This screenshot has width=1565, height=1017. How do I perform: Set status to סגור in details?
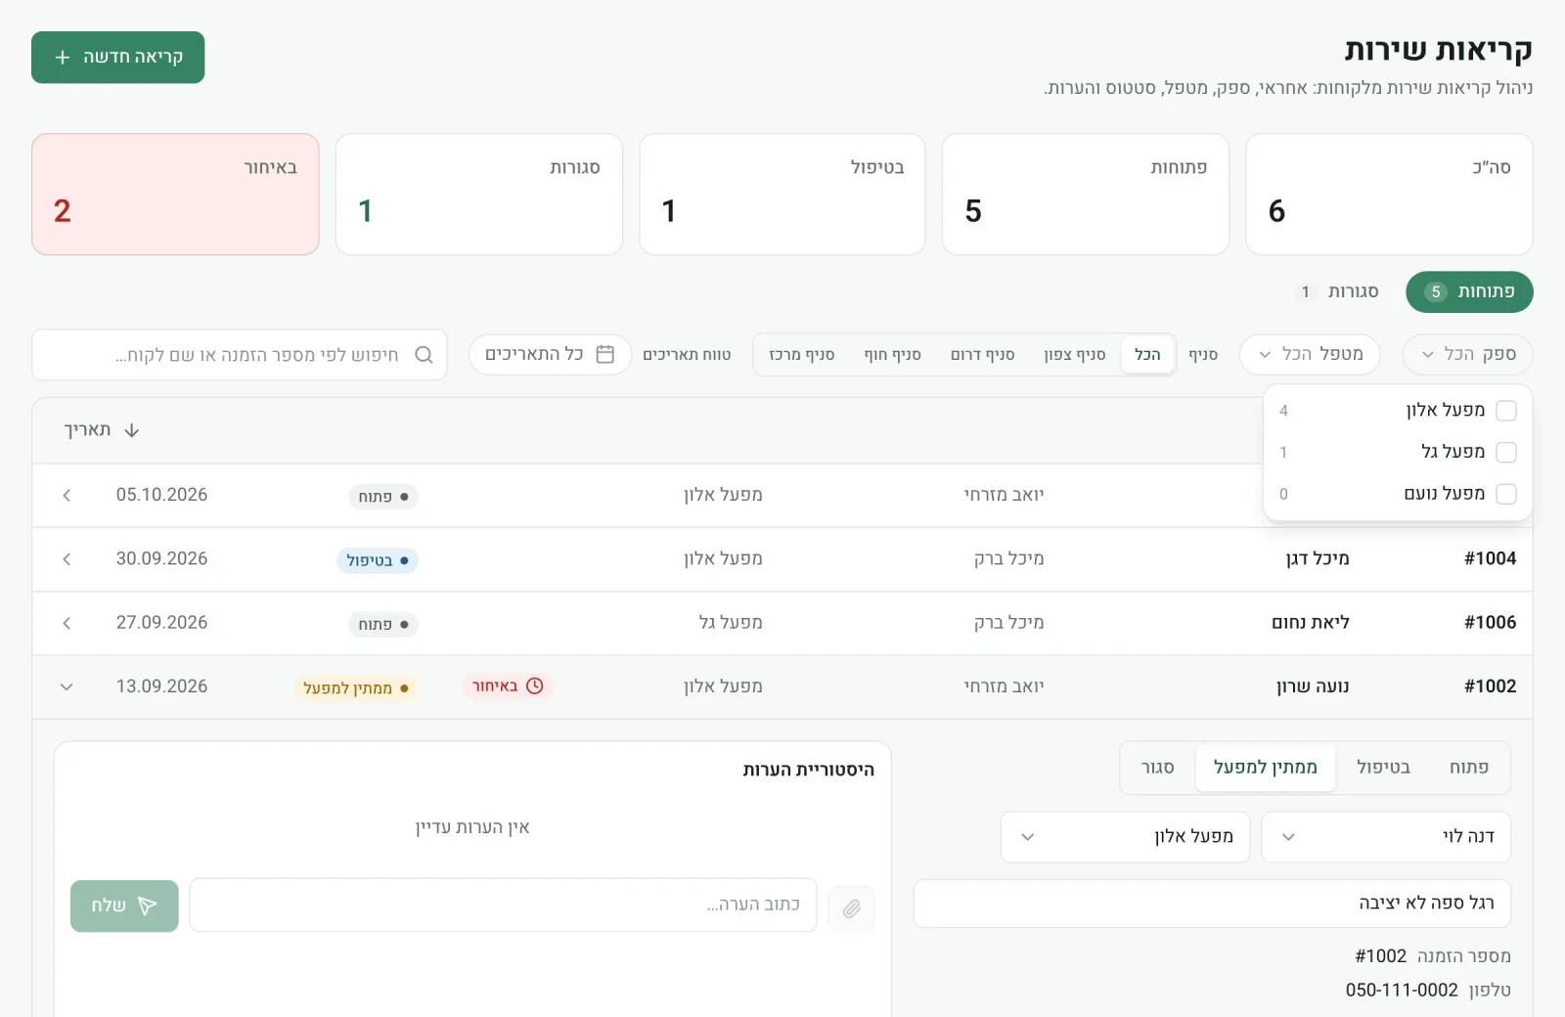[1157, 768]
